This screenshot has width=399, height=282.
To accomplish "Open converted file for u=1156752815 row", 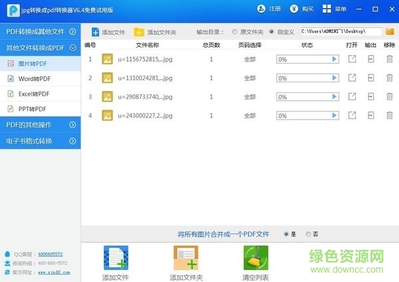I will (x=352, y=59).
